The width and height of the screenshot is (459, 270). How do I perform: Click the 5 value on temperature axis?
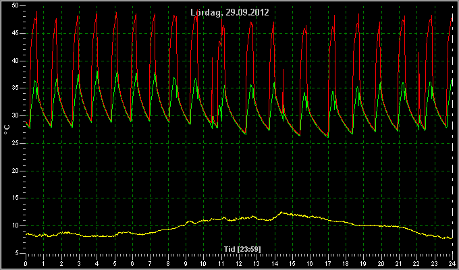point(17,253)
